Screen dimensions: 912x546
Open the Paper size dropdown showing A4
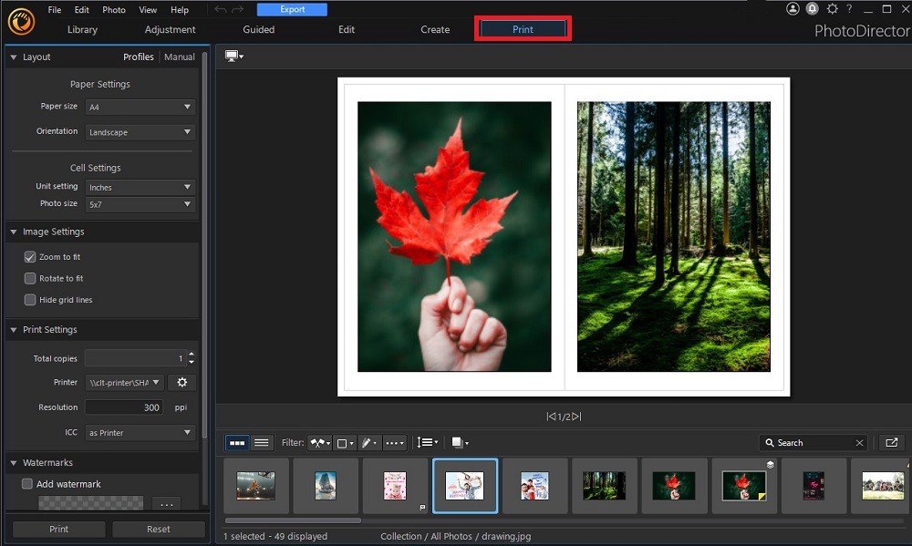coord(140,107)
